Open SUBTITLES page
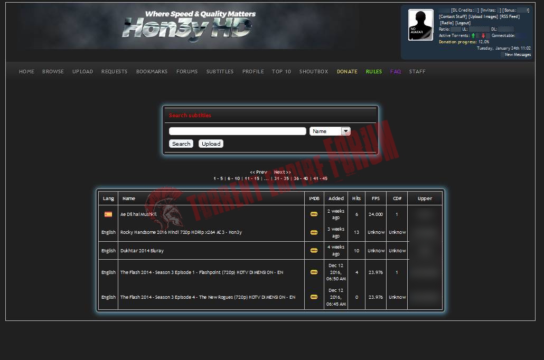Image resolution: width=544 pixels, height=360 pixels. (220, 71)
